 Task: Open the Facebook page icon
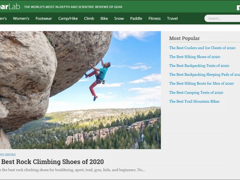pyautogui.click(x=238, y=8)
